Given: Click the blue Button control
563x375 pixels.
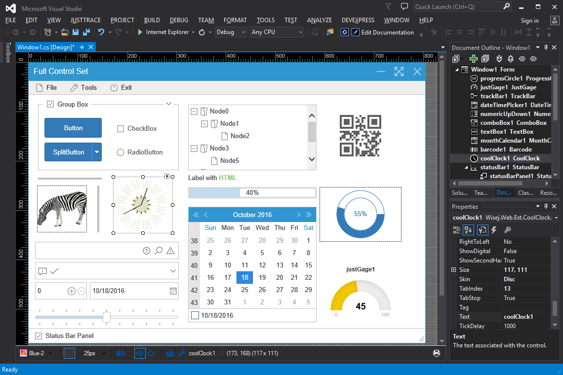Looking at the screenshot, I should (73, 128).
